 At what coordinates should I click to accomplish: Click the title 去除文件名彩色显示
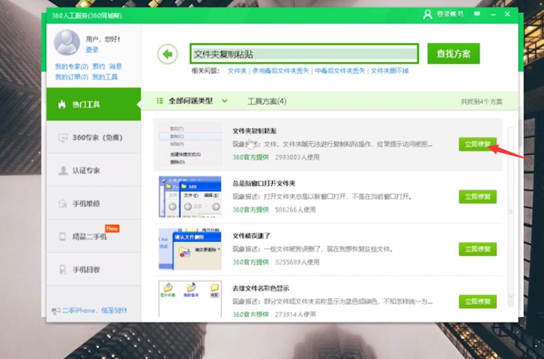260,288
